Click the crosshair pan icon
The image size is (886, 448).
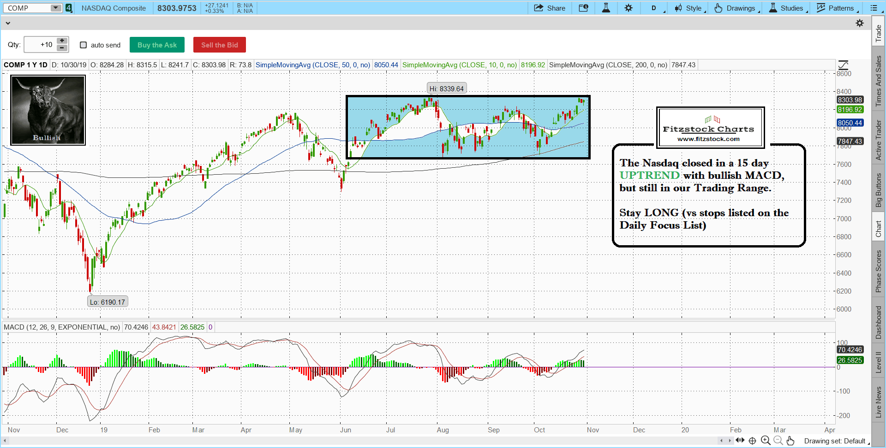[x=752, y=441]
